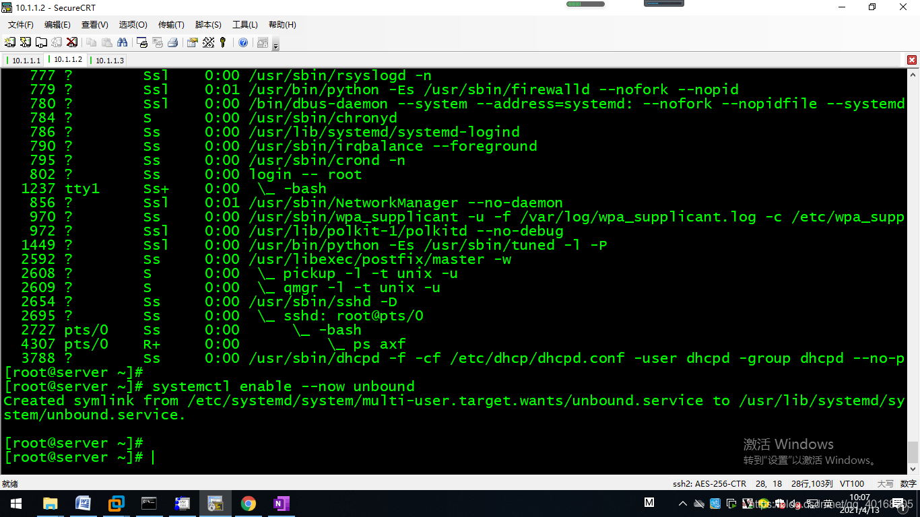
Task: Open the 帮助(H) menu
Action: pos(282,25)
